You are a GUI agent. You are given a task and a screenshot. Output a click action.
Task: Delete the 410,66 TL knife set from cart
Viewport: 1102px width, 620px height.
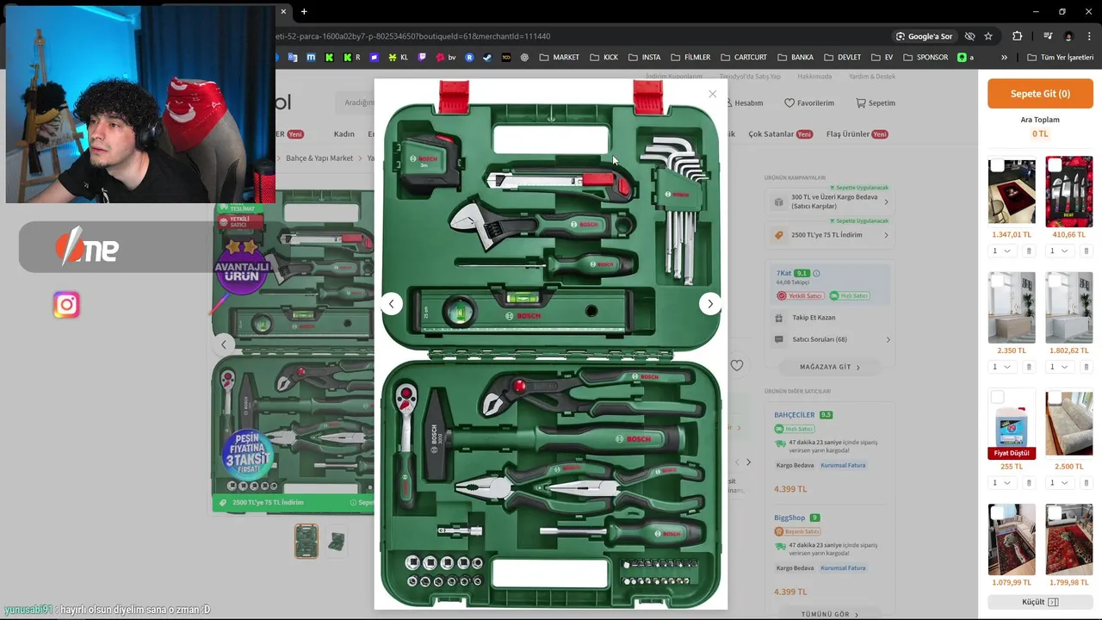(x=1086, y=251)
